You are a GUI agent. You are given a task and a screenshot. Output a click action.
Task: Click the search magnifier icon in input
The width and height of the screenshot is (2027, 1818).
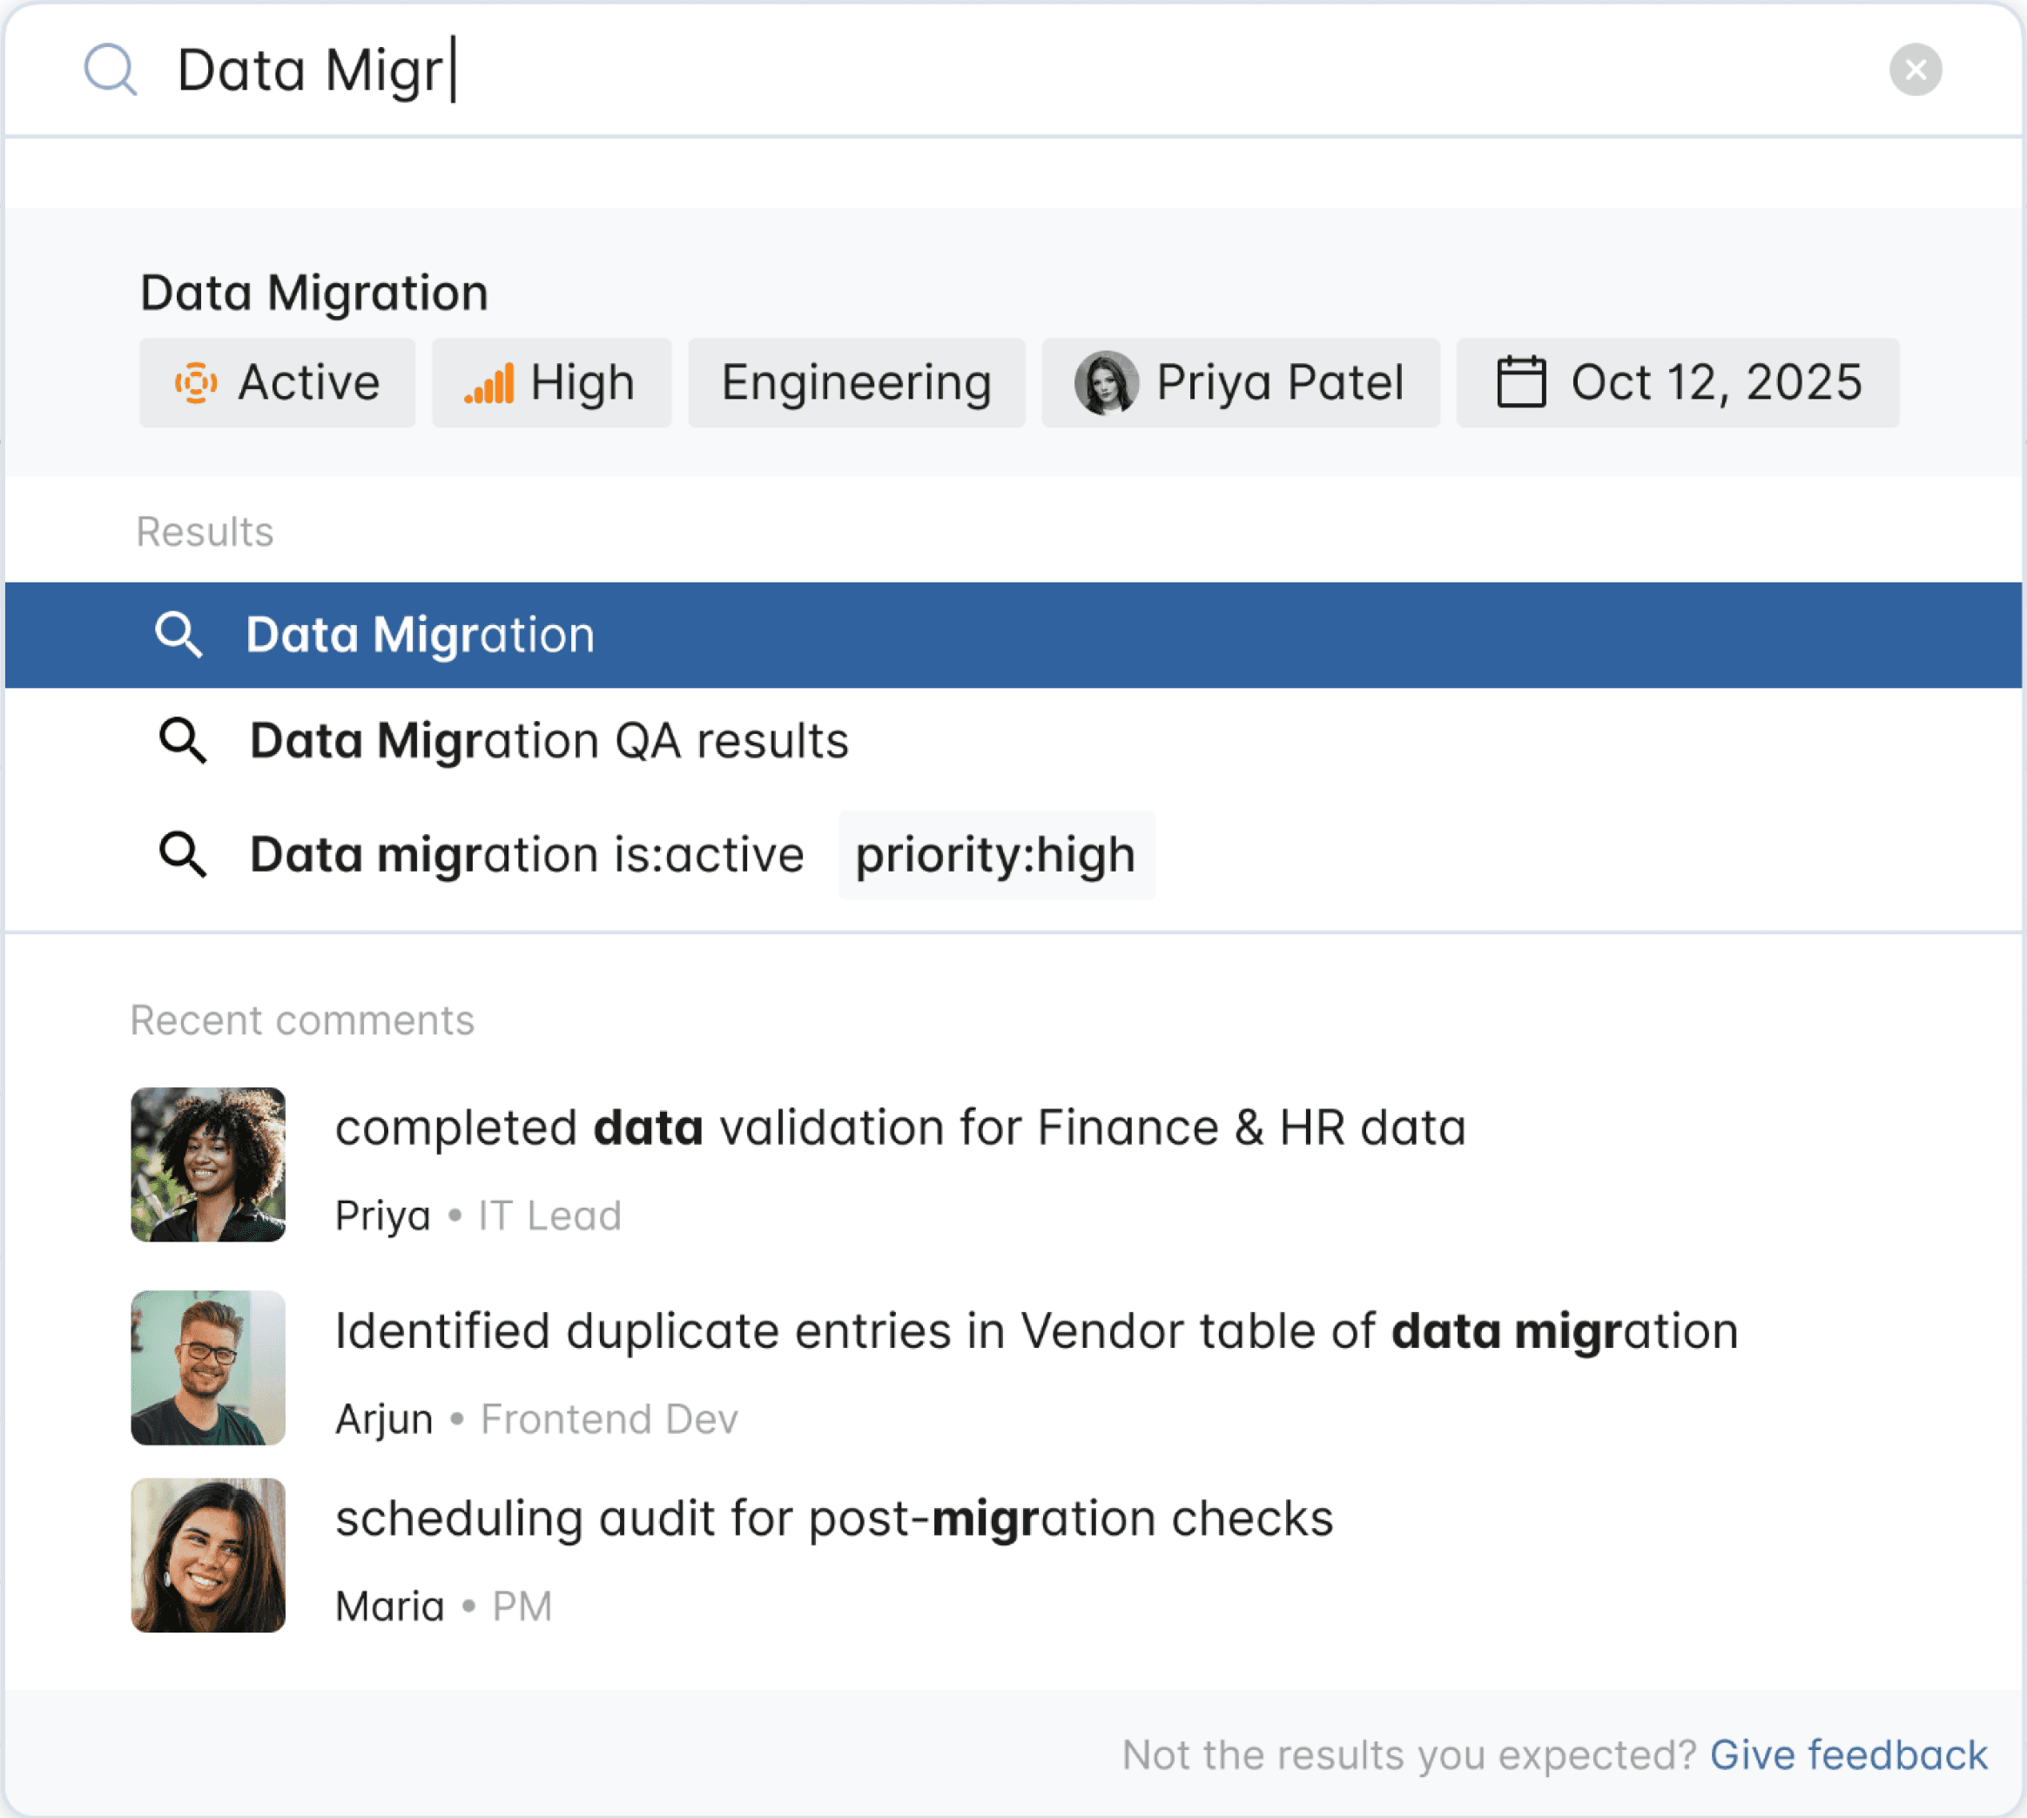point(110,70)
